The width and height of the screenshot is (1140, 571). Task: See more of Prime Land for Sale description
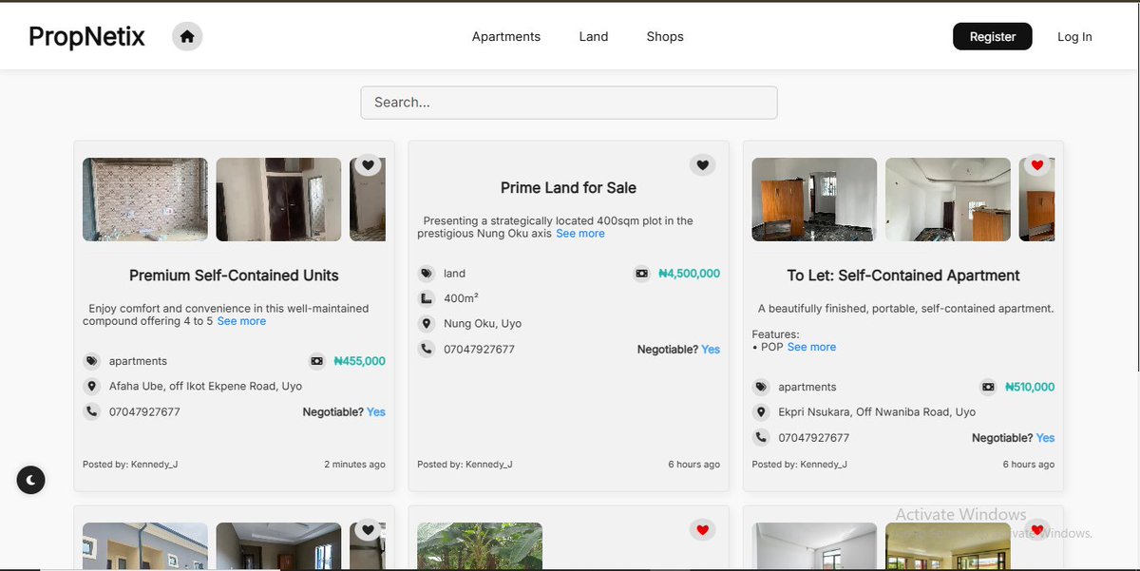[580, 234]
